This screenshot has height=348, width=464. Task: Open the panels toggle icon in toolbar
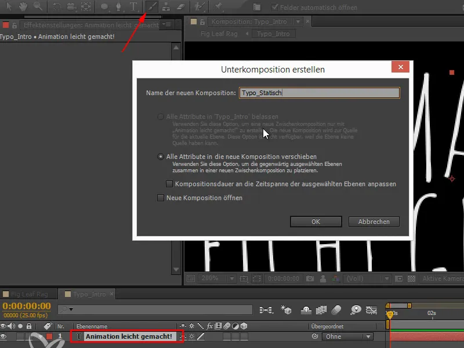pos(257,8)
